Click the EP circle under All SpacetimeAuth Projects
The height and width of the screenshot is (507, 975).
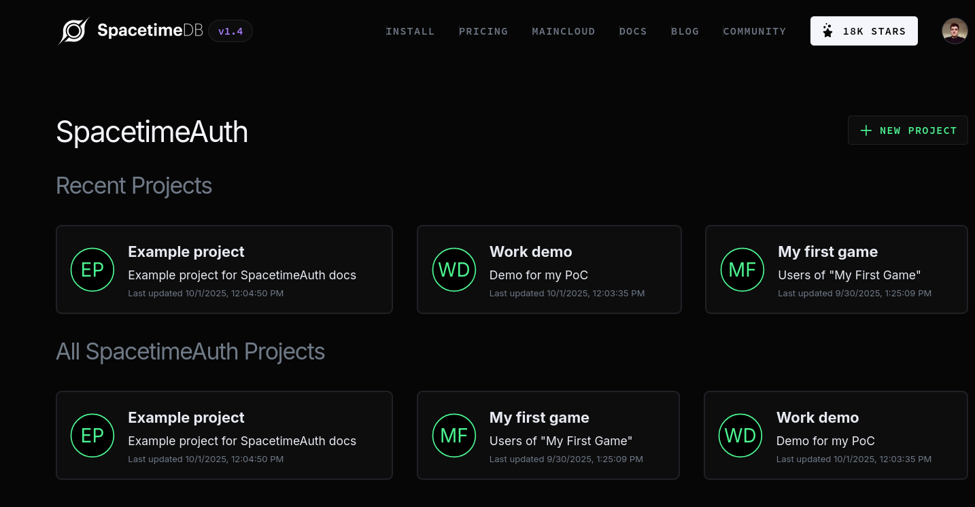(x=92, y=435)
